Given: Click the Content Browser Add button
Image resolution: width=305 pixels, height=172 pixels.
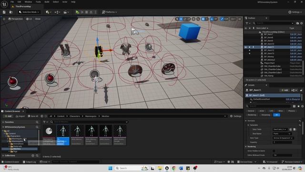Looking at the screenshot, I should coord(8,116).
